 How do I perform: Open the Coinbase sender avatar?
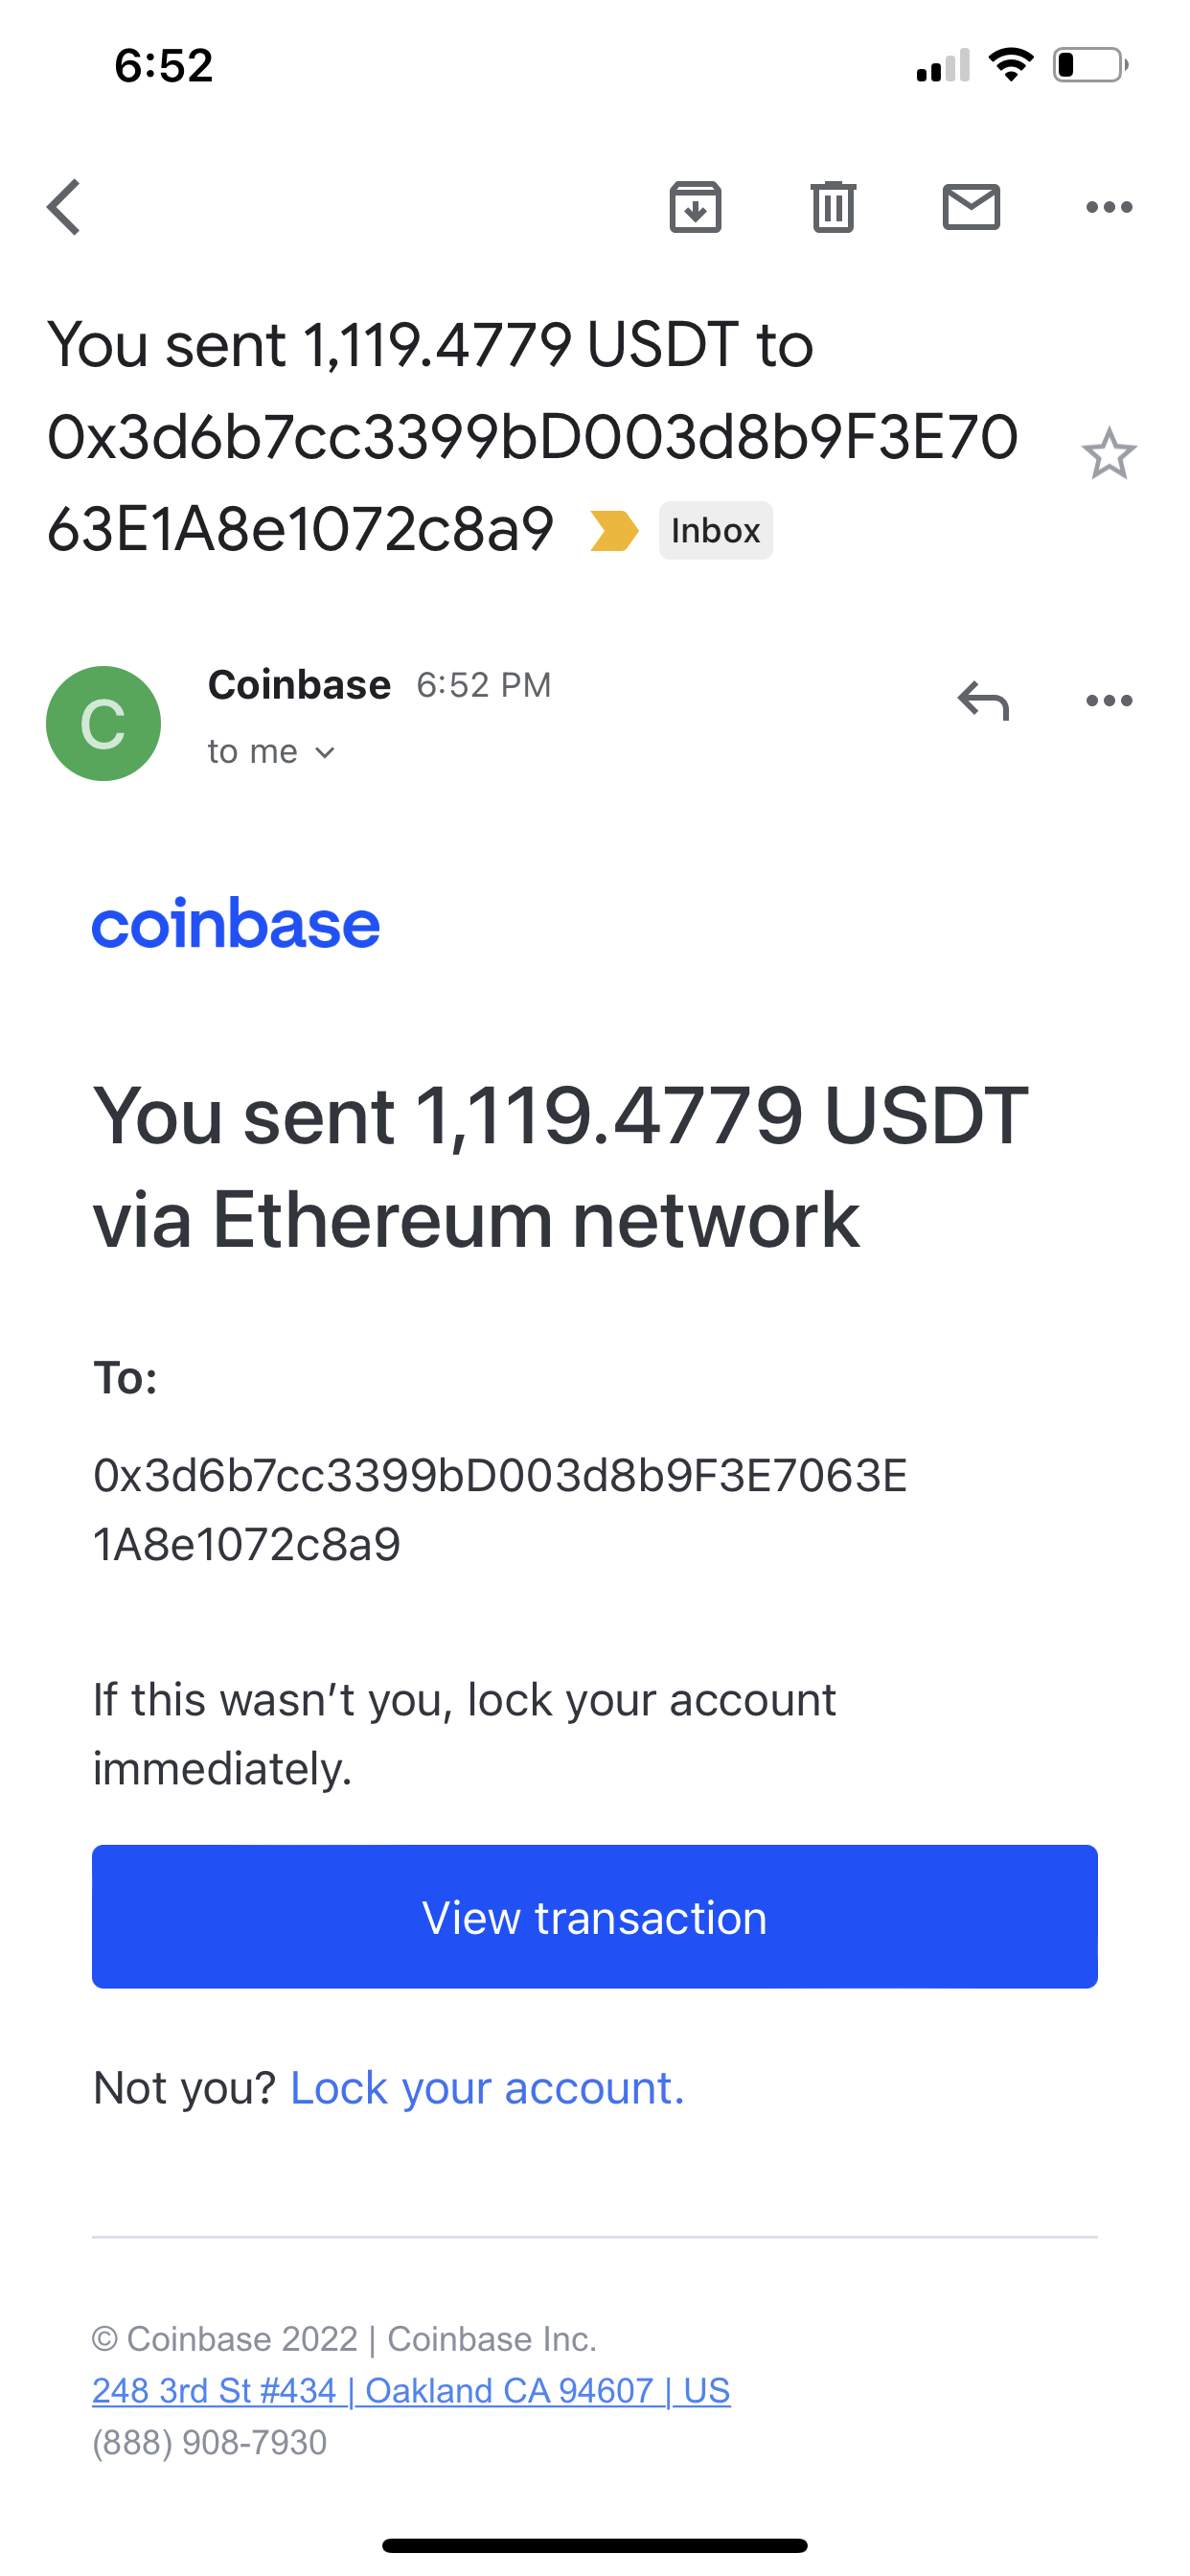pyautogui.click(x=103, y=723)
